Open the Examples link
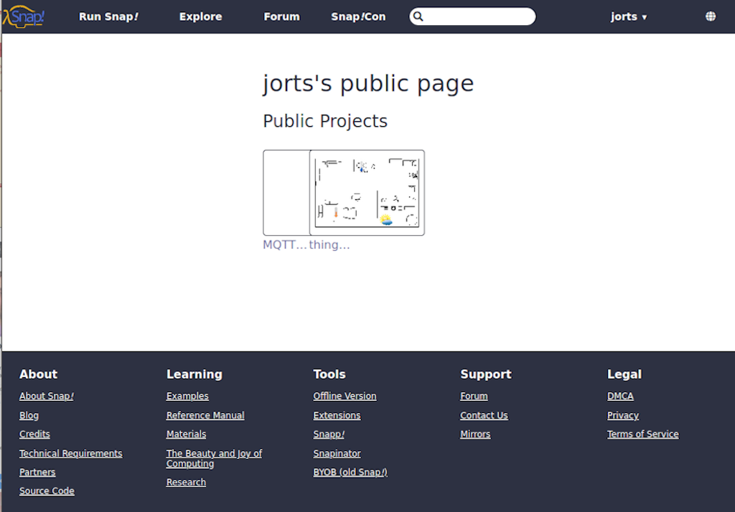The height and width of the screenshot is (512, 735). point(187,397)
